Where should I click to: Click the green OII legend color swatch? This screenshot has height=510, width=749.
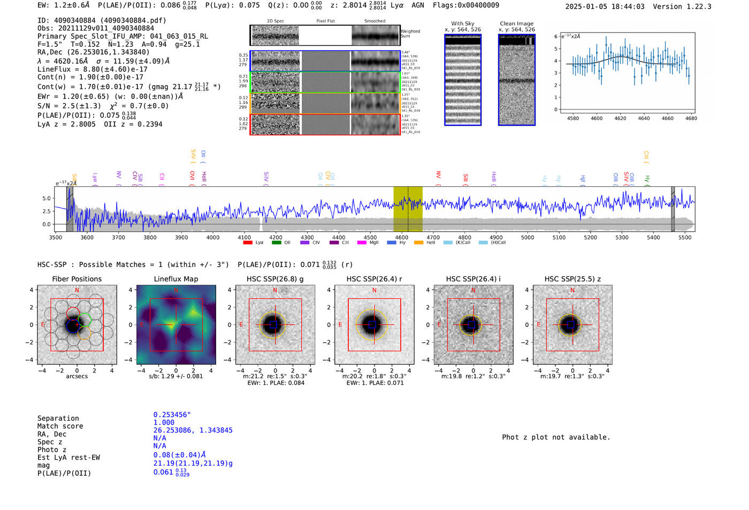[276, 242]
